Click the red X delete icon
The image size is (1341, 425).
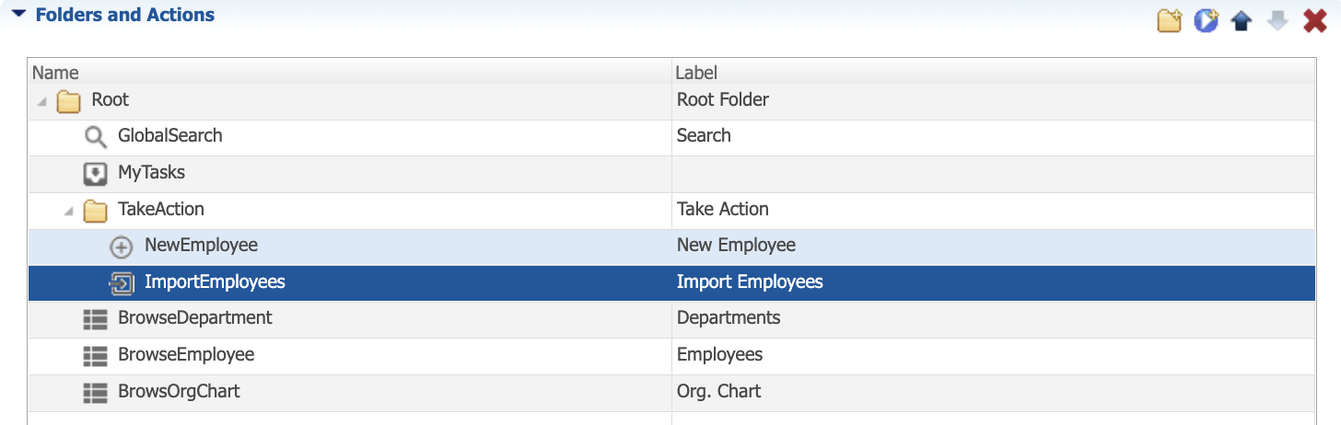click(x=1314, y=20)
